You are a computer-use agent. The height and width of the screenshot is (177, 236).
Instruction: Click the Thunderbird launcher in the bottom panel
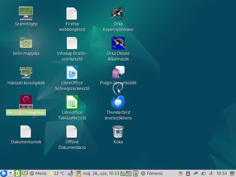[x=3, y=173]
